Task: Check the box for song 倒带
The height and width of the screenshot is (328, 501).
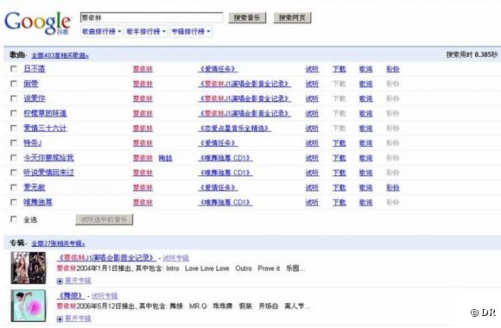Action: tap(14, 84)
